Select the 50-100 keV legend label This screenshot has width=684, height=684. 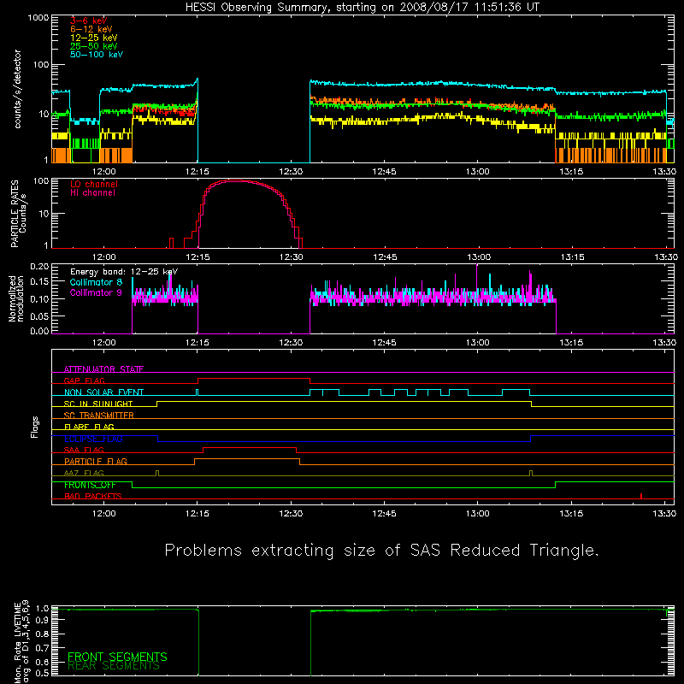pyautogui.click(x=97, y=55)
